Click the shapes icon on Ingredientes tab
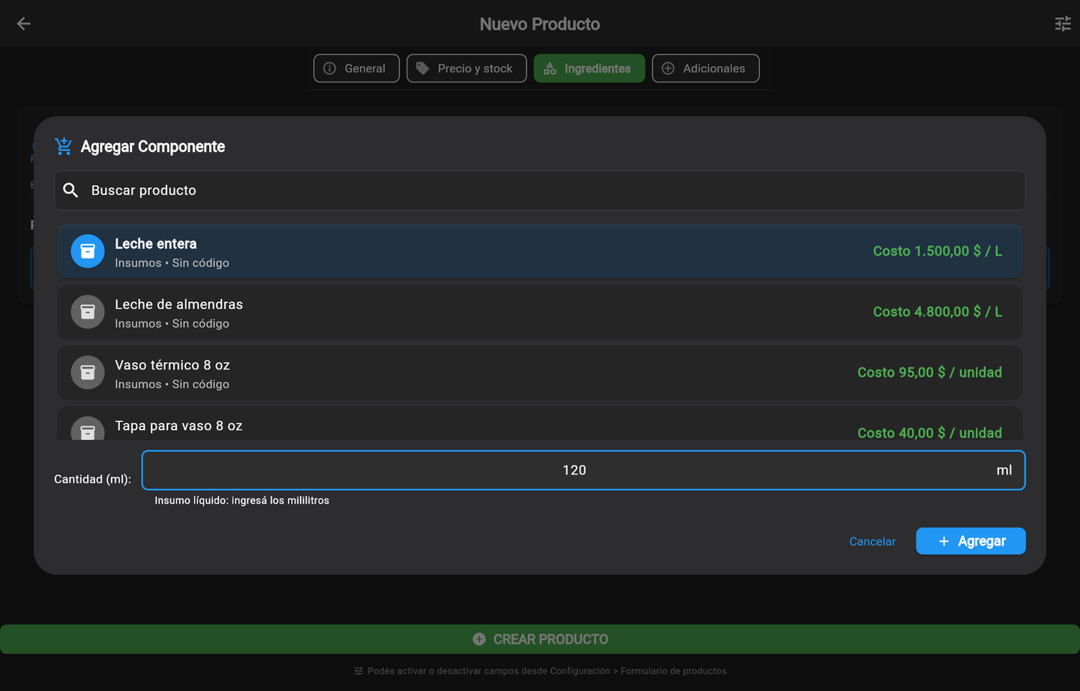This screenshot has width=1080, height=691. pyautogui.click(x=550, y=68)
